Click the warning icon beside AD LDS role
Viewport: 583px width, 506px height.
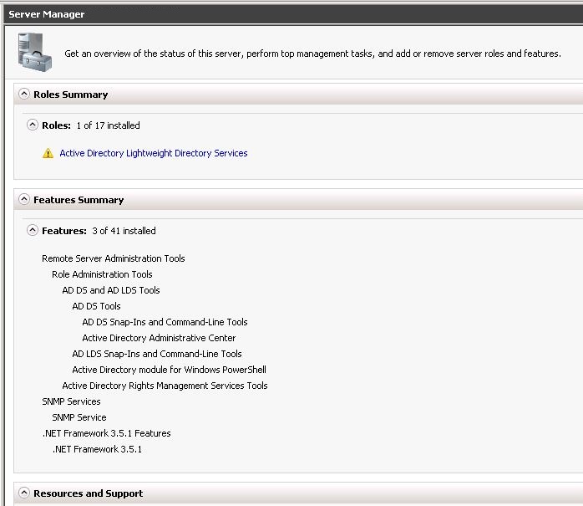tap(48, 153)
